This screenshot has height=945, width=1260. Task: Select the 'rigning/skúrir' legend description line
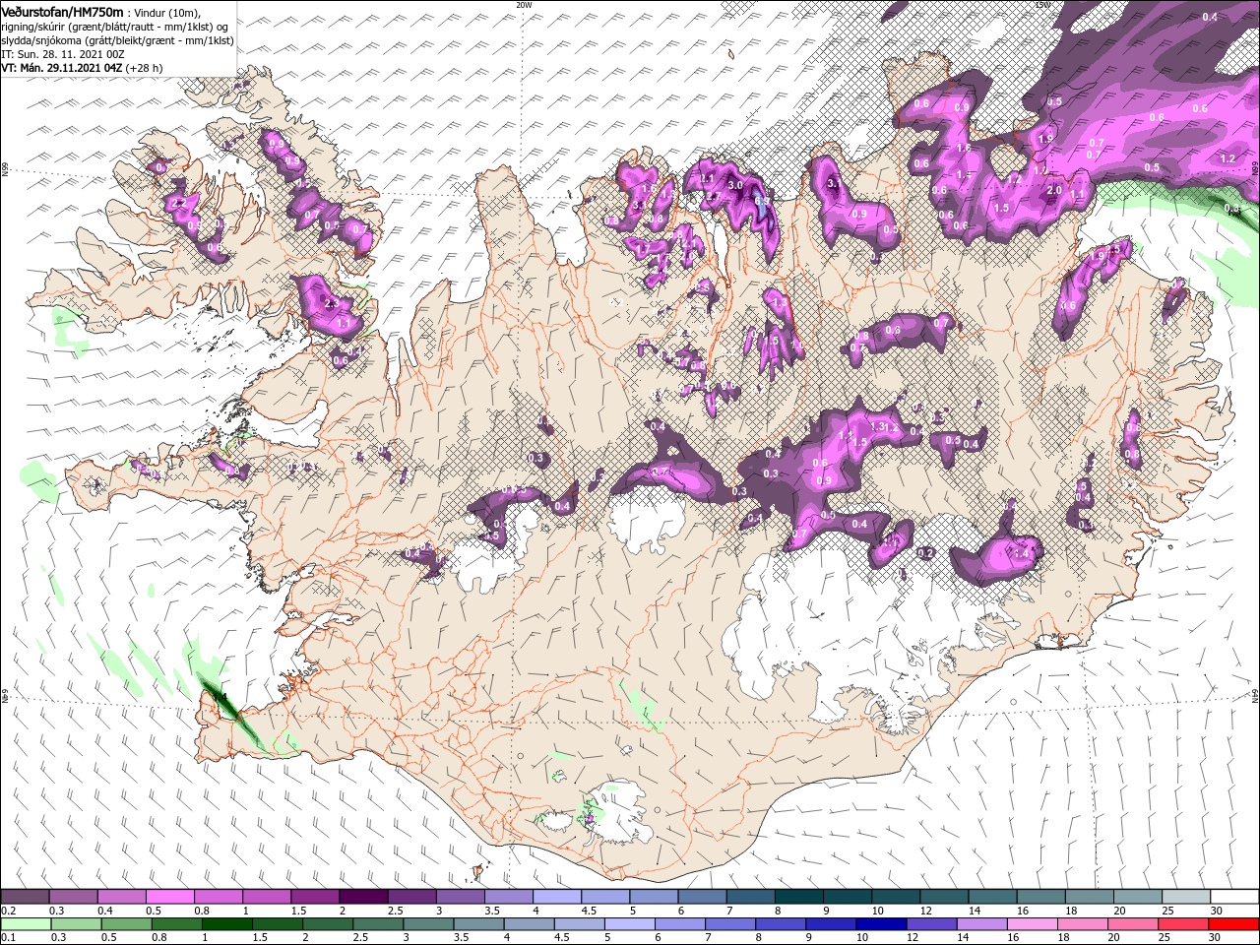click(x=116, y=26)
